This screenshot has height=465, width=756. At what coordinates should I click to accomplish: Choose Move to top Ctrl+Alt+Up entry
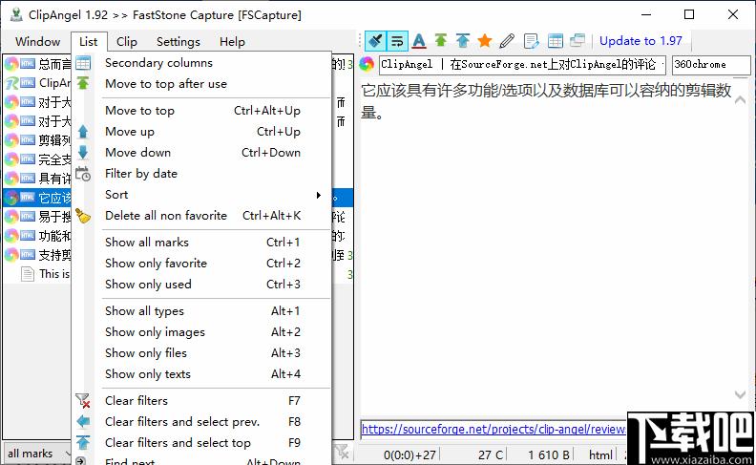coord(201,111)
